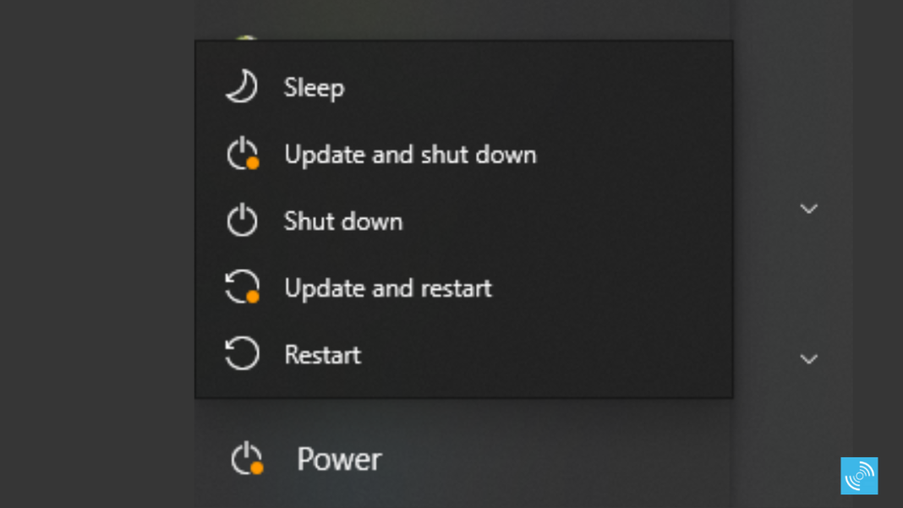
Task: Select the Shut down option
Action: [343, 221]
